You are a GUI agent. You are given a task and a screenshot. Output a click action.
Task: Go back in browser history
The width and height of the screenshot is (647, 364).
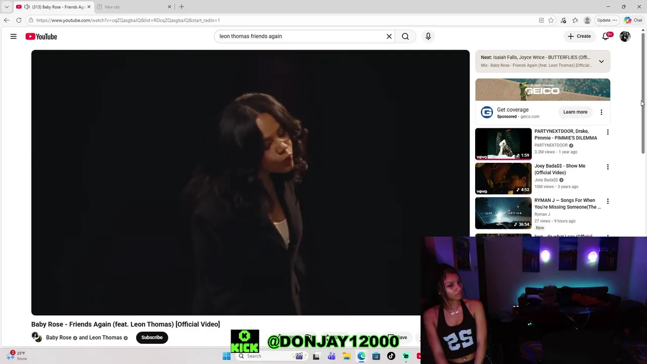[7, 20]
